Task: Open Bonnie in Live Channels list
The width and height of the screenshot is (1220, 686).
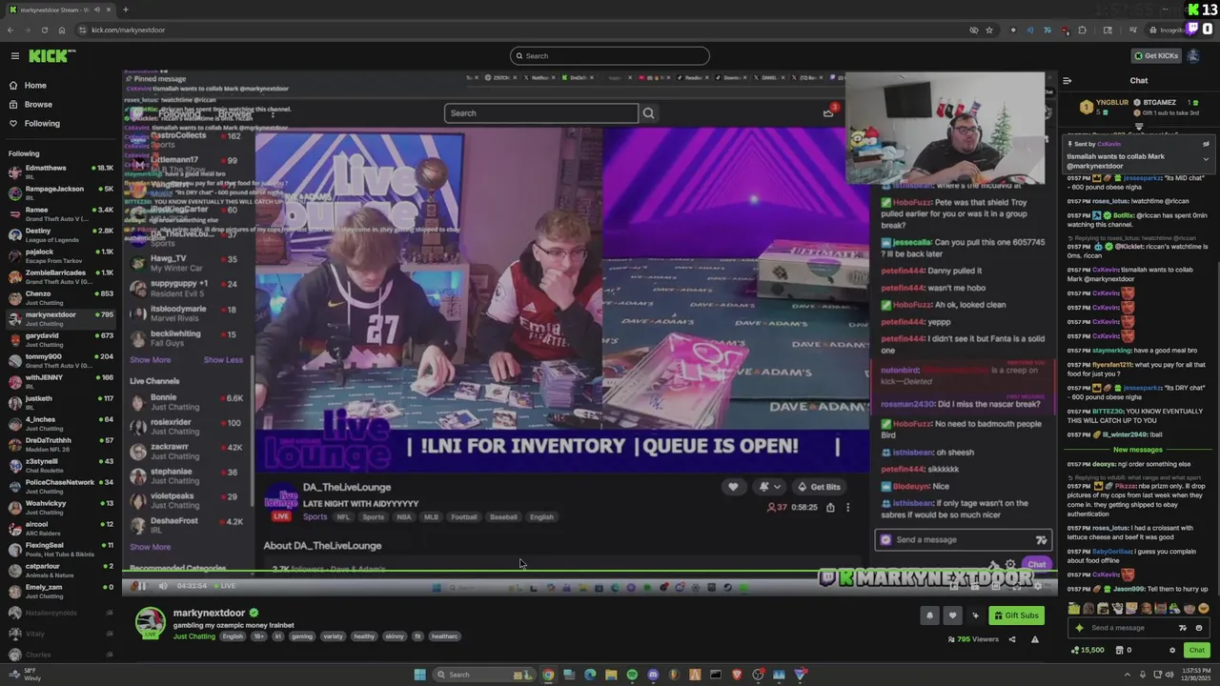Action: (x=187, y=401)
